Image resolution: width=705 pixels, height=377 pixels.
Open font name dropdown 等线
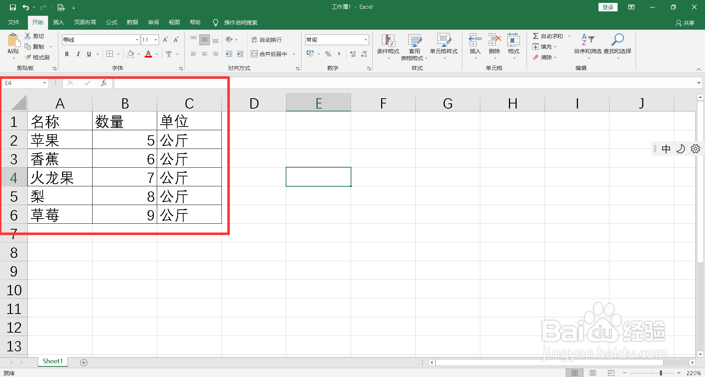pyautogui.click(x=137, y=40)
